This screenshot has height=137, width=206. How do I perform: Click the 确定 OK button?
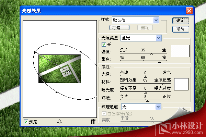pos(181,21)
